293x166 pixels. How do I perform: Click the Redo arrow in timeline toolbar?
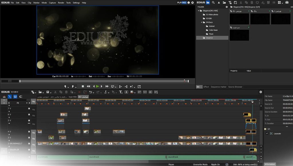tap(98, 92)
